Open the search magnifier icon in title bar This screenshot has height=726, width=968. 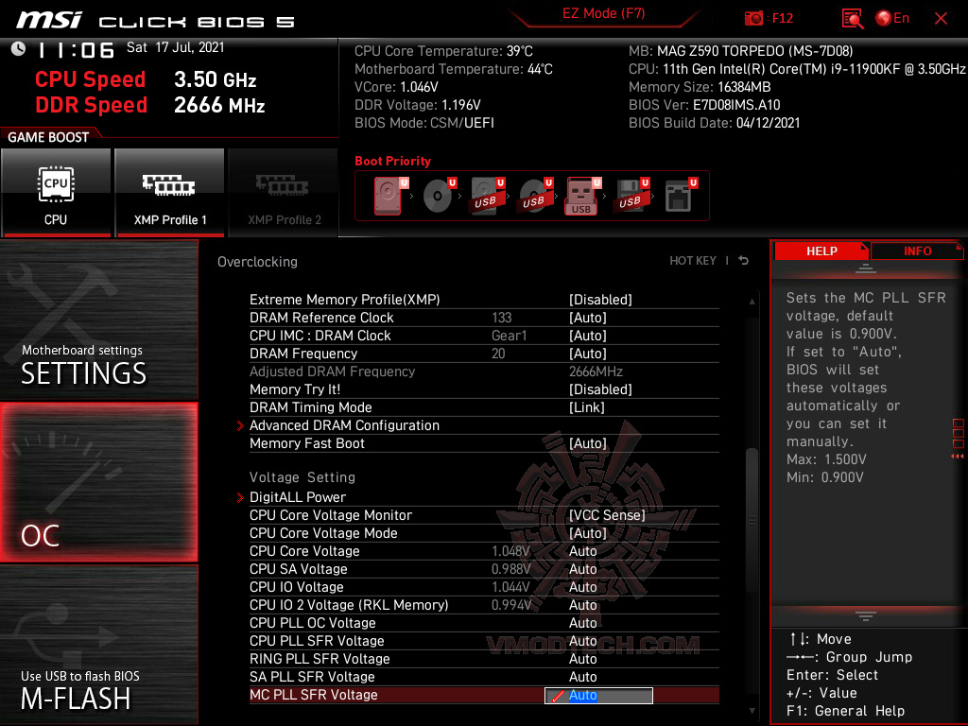pyautogui.click(x=851, y=17)
